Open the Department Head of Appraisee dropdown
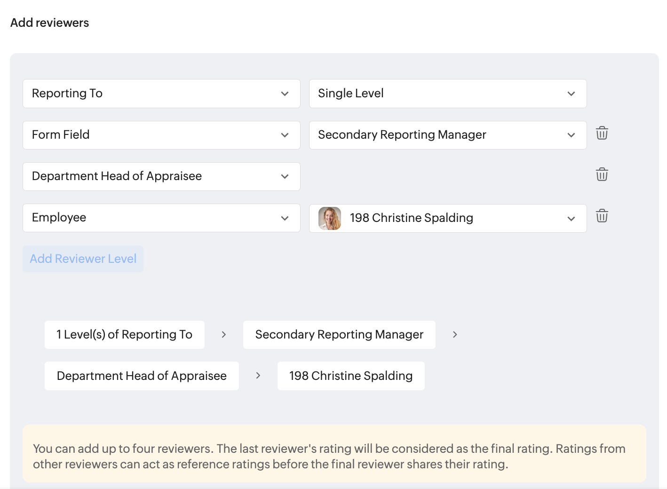Viewport: 667px width, 489px height. click(x=161, y=176)
